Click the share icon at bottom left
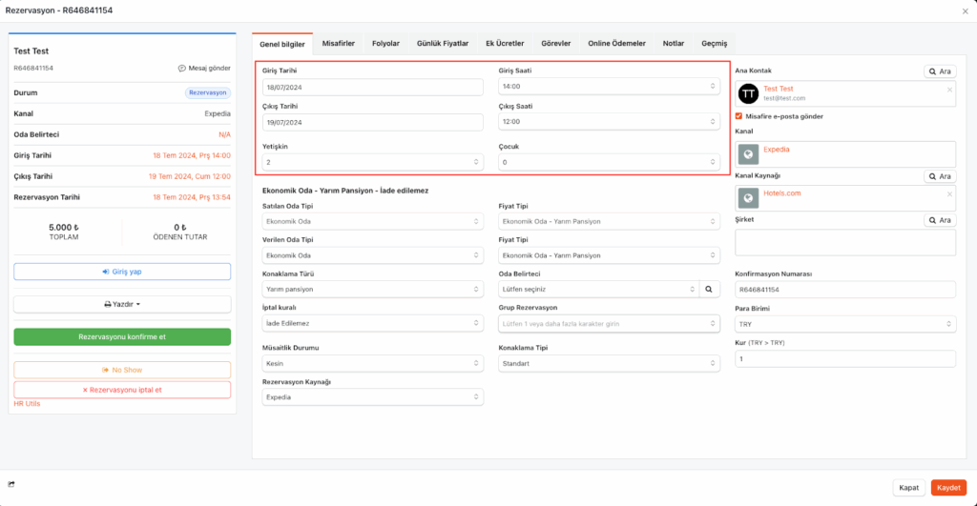Image resolution: width=977 pixels, height=506 pixels. tap(10, 486)
